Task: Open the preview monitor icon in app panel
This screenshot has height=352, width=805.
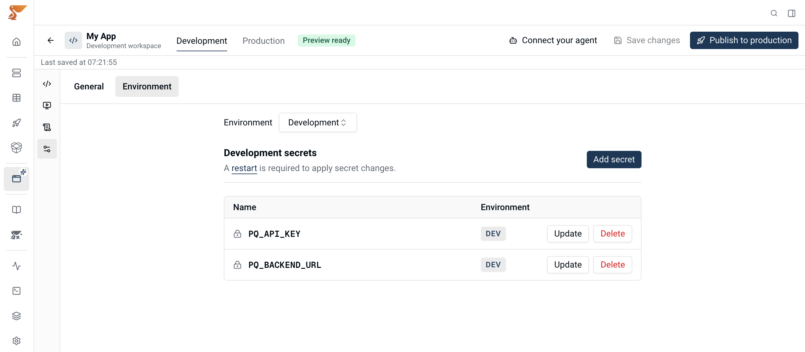Action: [47, 106]
